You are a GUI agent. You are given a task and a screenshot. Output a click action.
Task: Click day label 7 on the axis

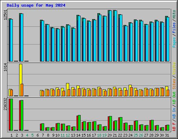pyautogui.click(x=43, y=135)
